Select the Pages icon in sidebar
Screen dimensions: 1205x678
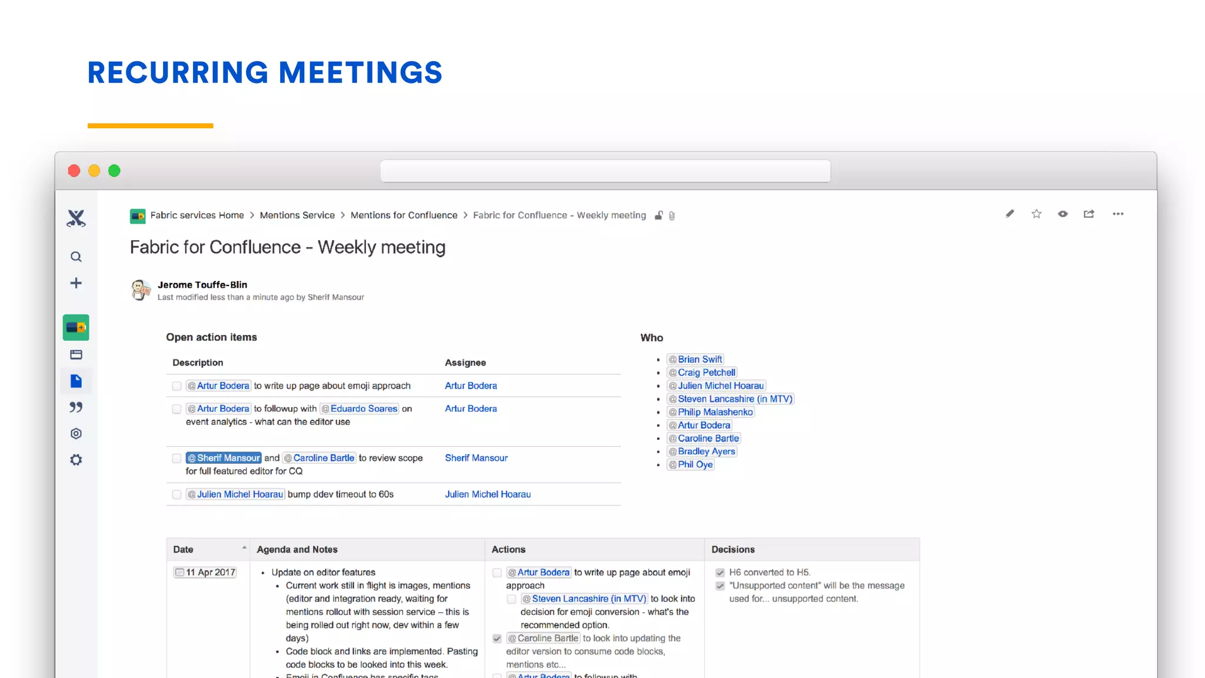76,381
